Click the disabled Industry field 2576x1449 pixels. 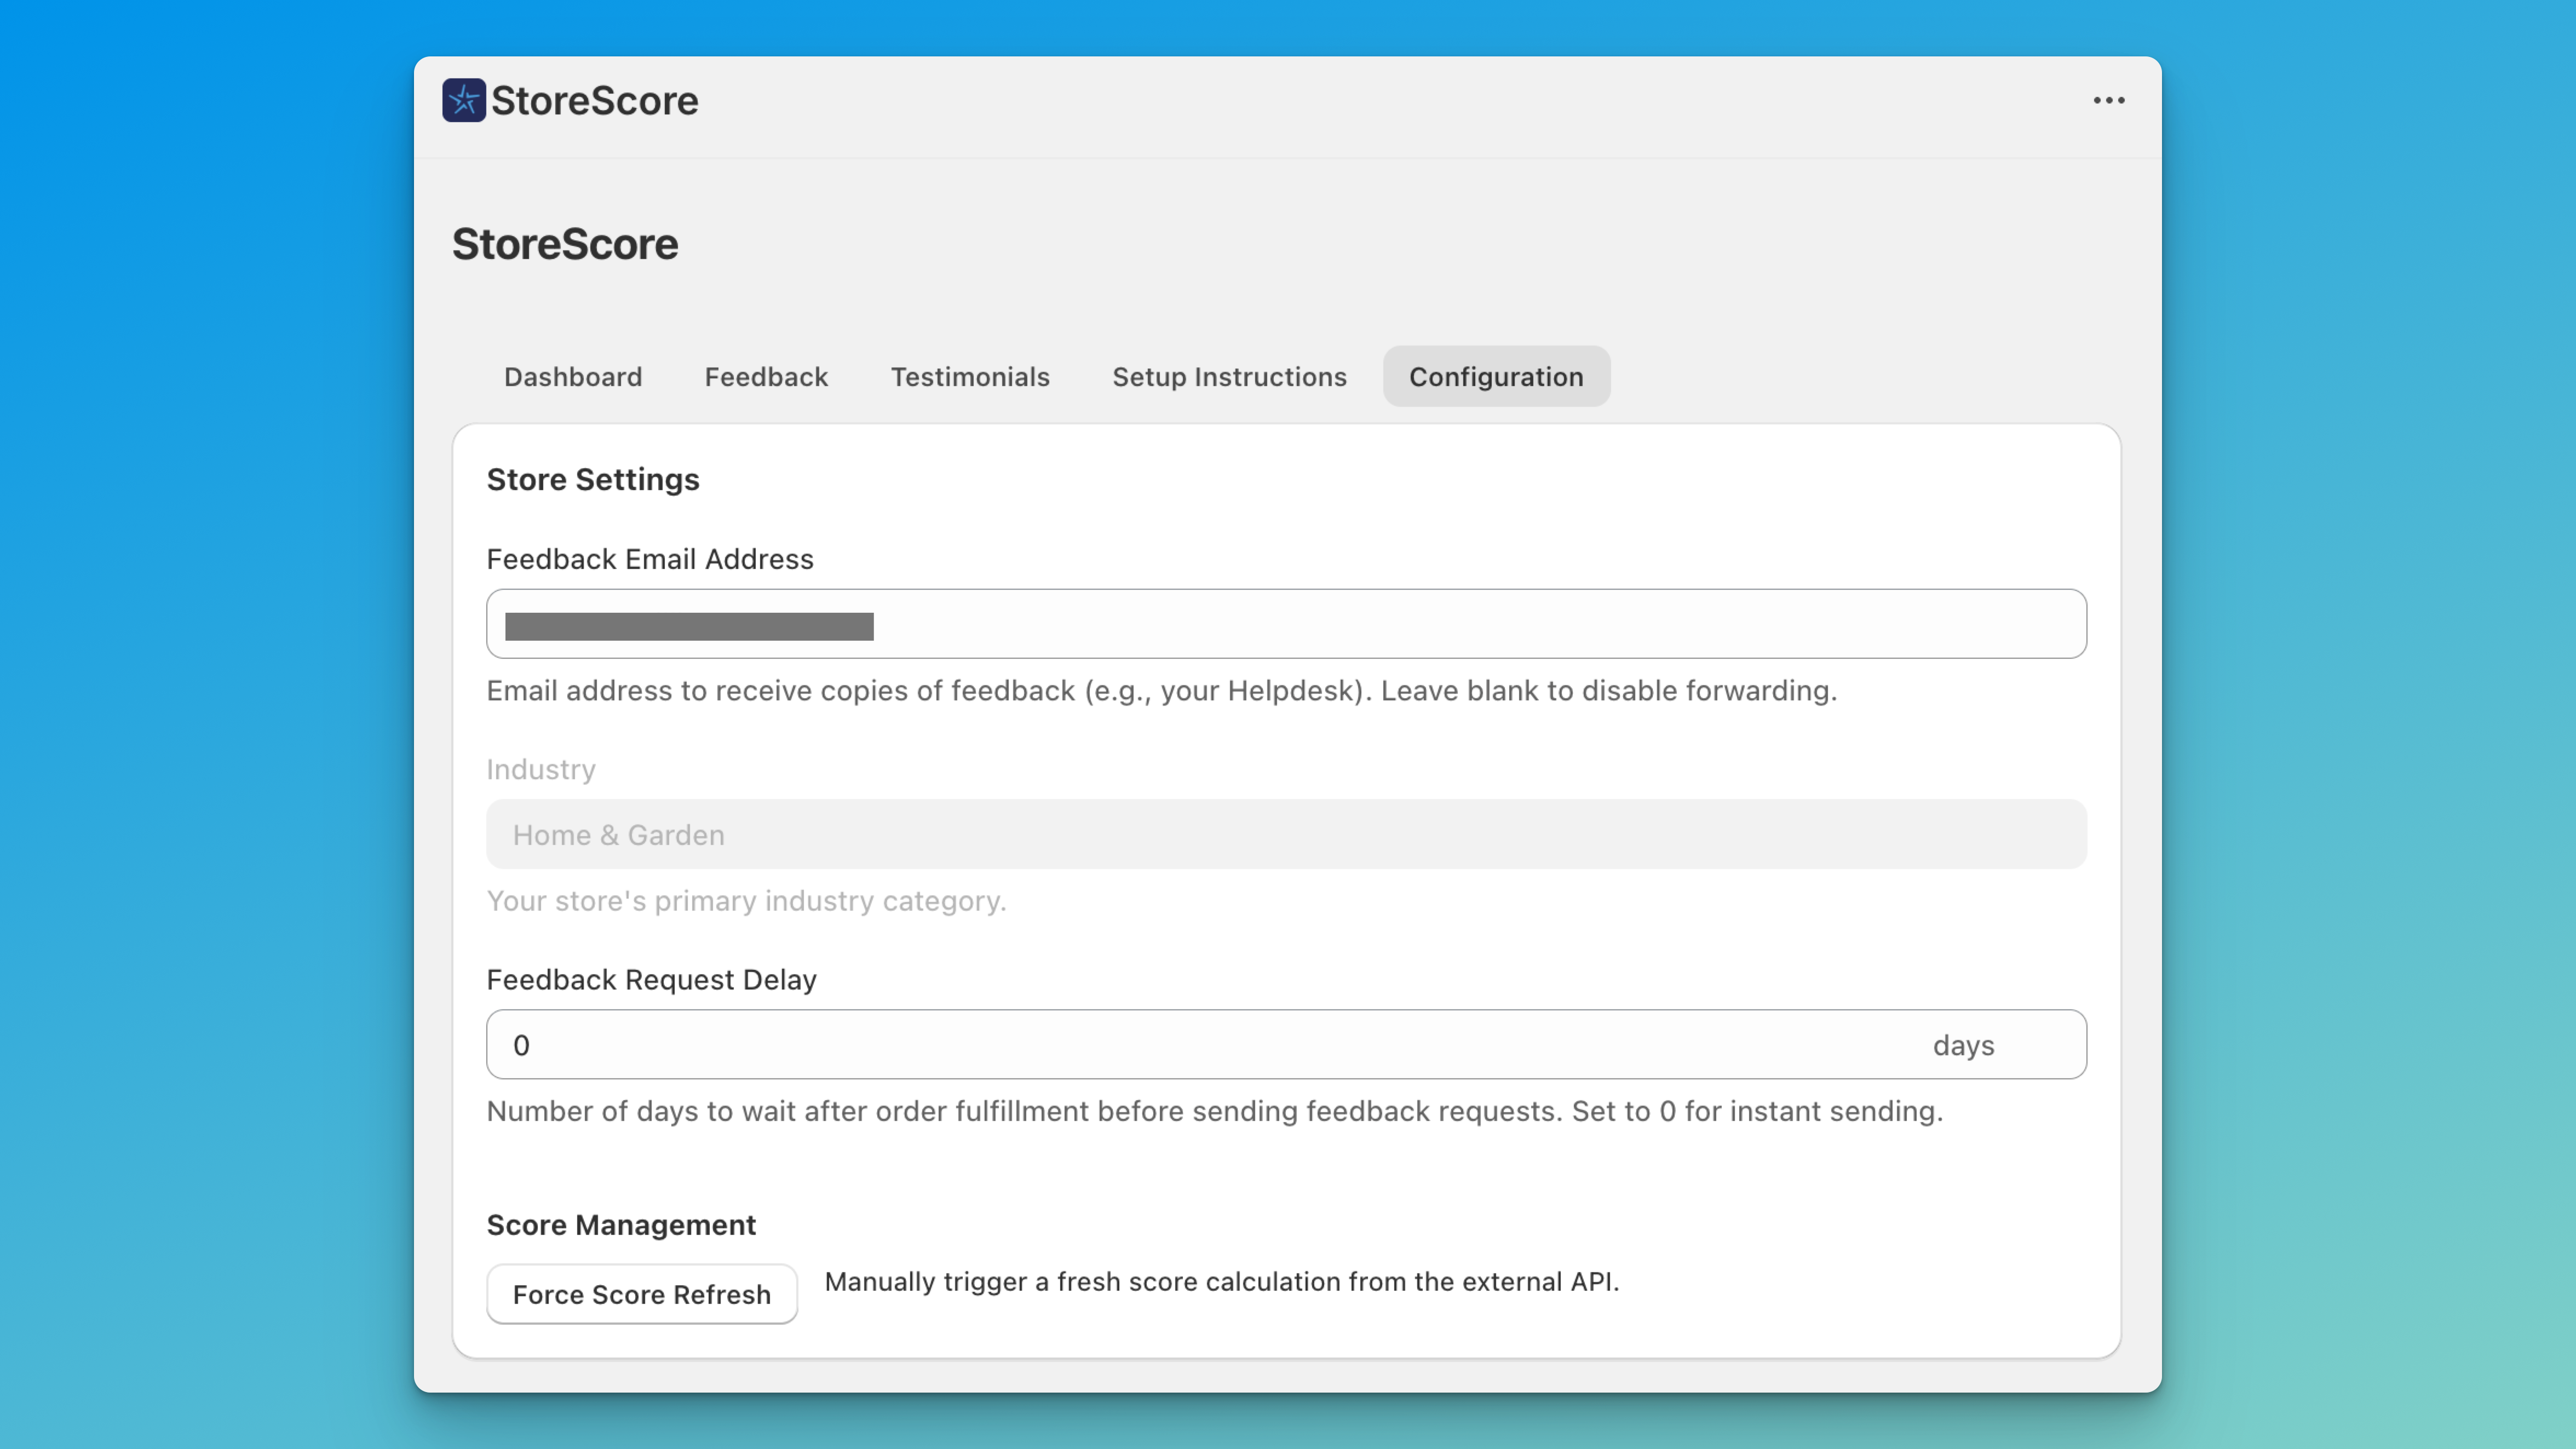click(x=1285, y=834)
